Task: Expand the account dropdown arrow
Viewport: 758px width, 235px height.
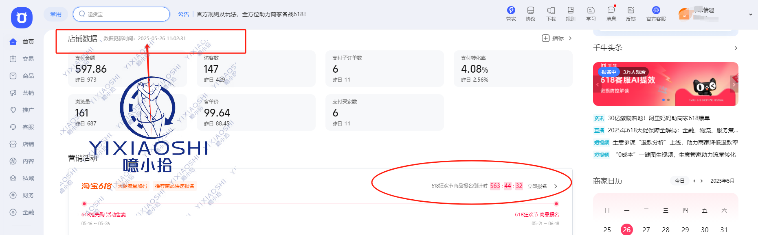Action: click(x=750, y=15)
